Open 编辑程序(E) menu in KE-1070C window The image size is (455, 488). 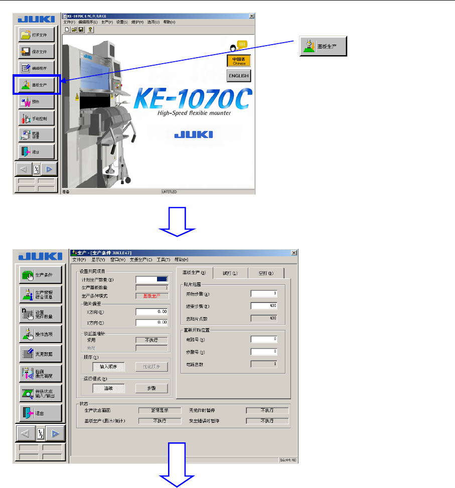coord(88,22)
